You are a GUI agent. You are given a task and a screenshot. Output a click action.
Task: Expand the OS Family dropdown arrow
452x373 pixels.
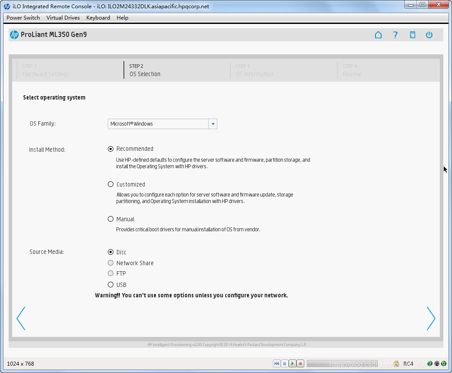click(x=213, y=124)
